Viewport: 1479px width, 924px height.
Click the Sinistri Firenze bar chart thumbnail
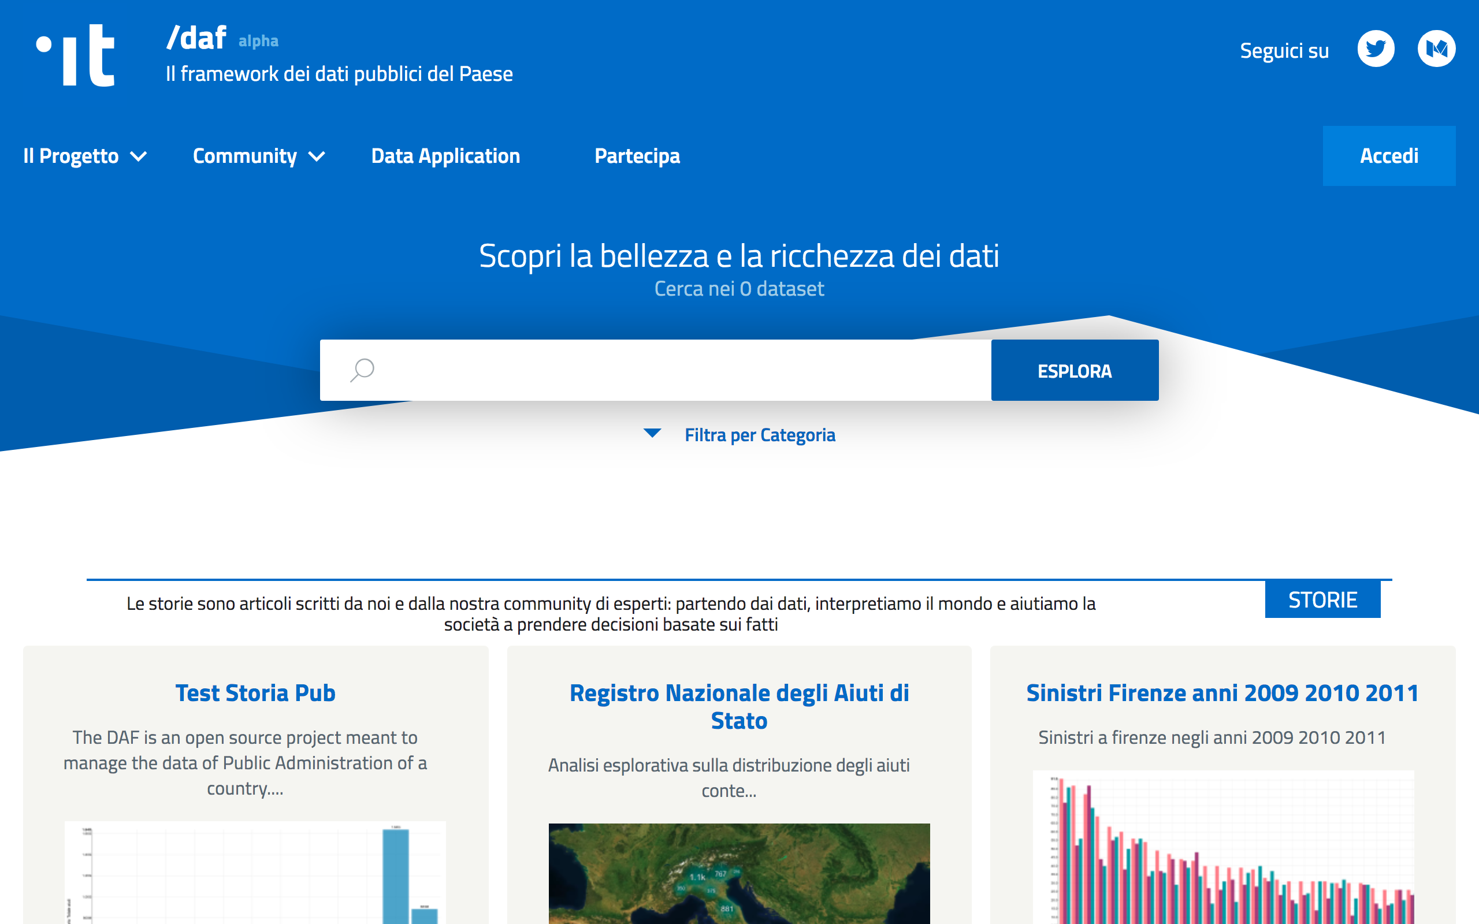tap(1224, 847)
